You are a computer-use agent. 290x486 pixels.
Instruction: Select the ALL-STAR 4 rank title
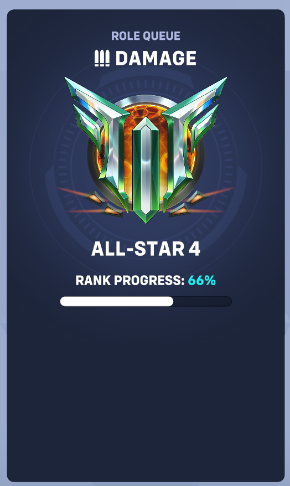146,249
